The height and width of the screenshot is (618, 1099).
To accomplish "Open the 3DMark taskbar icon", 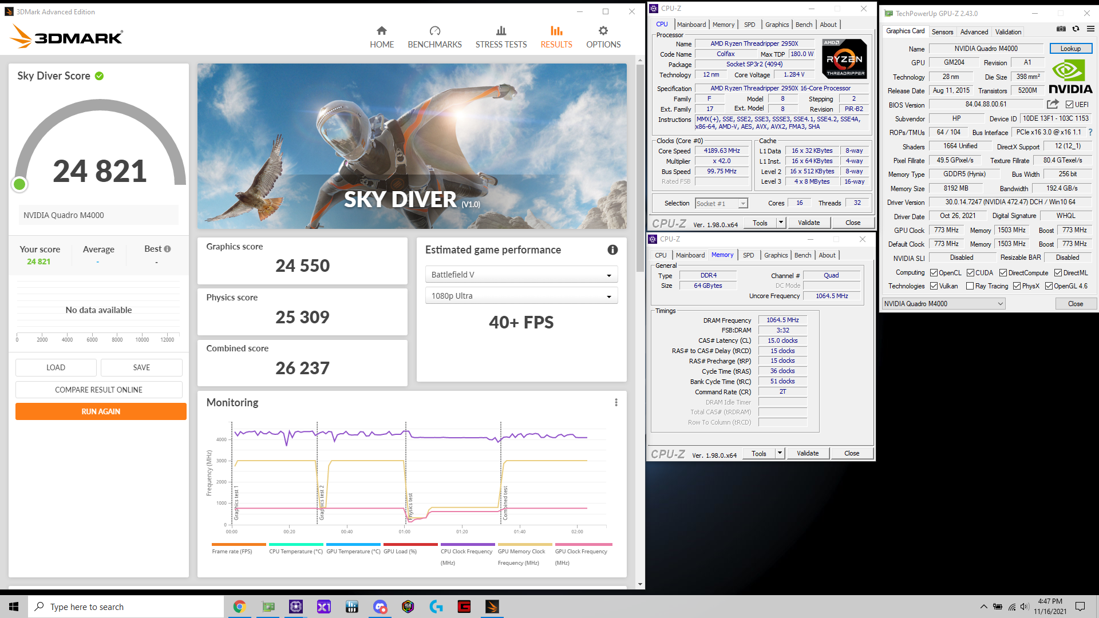I will 492,607.
